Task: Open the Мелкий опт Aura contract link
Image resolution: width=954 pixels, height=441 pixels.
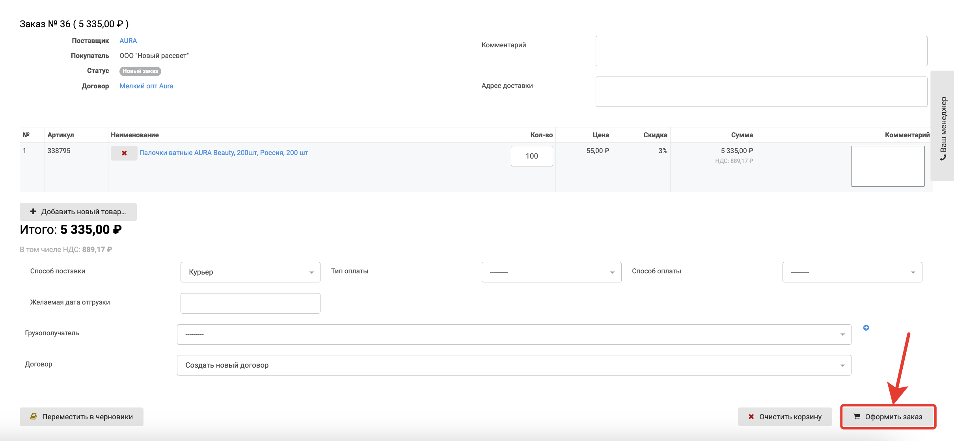Action: tap(146, 86)
